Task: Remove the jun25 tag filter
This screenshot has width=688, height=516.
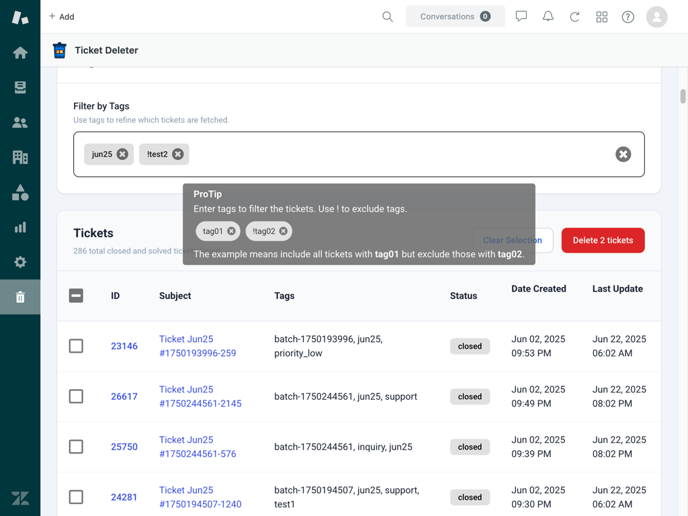Action: point(122,154)
